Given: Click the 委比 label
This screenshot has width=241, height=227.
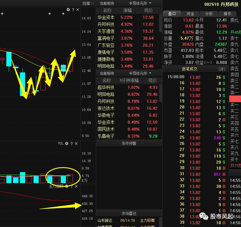Looking at the screenshot, I should [234, 20].
